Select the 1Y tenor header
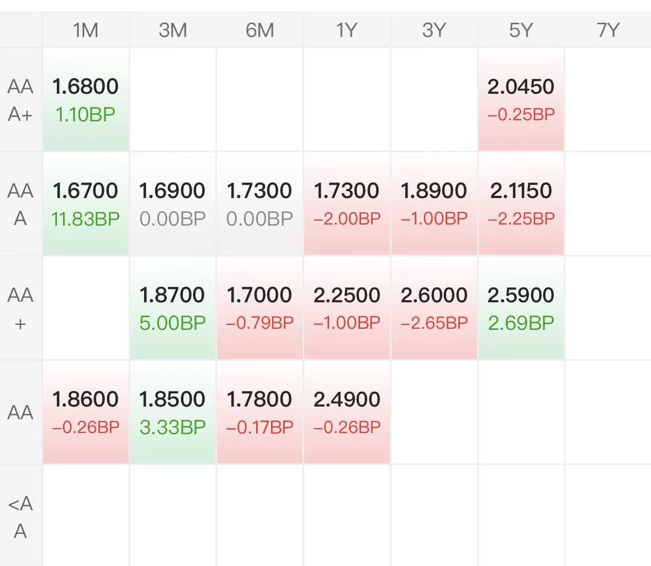This screenshot has height=566, width=651. (x=347, y=30)
